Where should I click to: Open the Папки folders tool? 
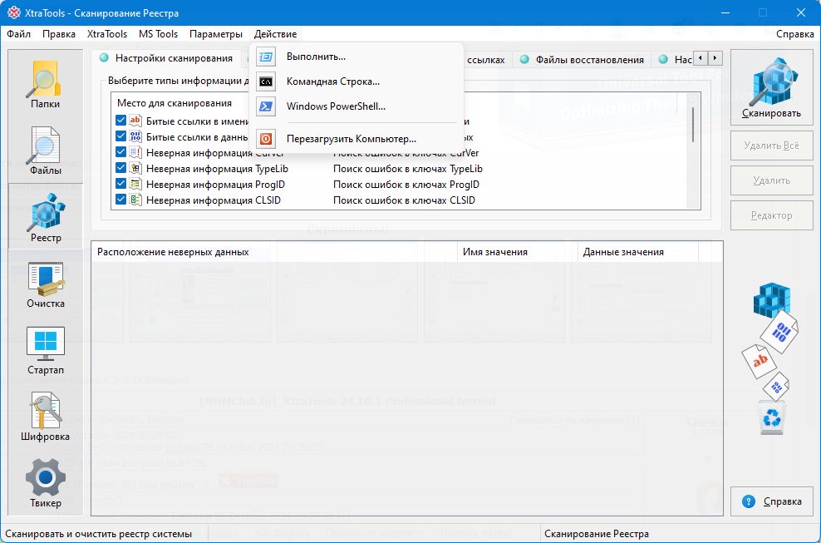coord(45,84)
